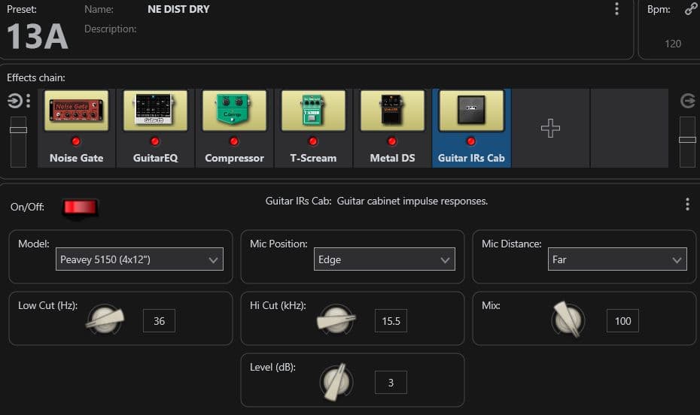Click the Noise Gate label

pyautogui.click(x=76, y=158)
